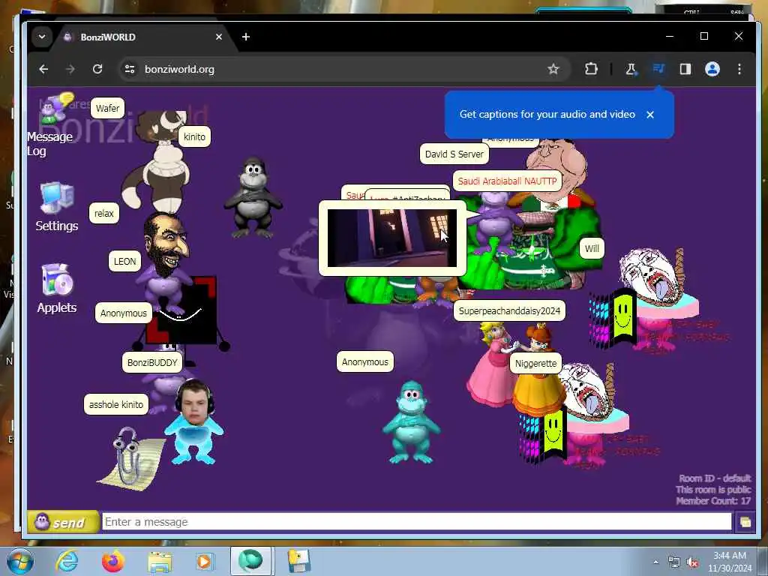This screenshot has height=576, width=768.
Task: Click the LEON name tag
Action: click(125, 261)
